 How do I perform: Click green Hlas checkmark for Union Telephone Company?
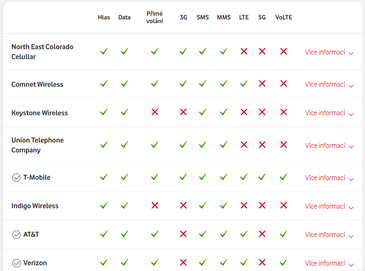(104, 145)
